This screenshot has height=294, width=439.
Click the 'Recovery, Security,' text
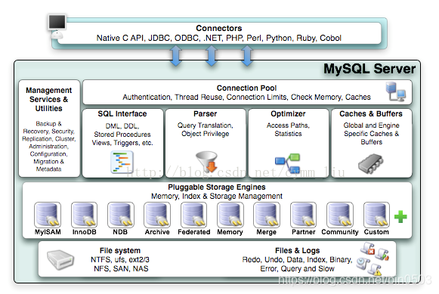pos(48,132)
